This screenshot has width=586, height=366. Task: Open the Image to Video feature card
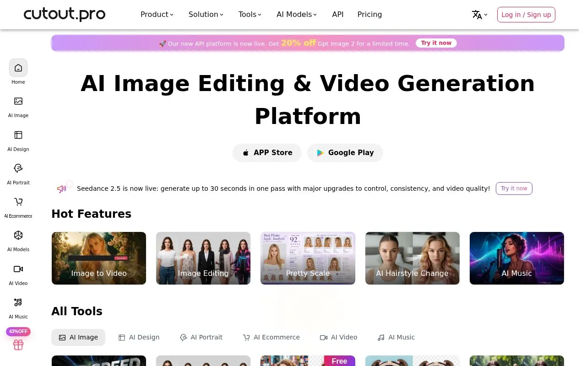point(99,258)
